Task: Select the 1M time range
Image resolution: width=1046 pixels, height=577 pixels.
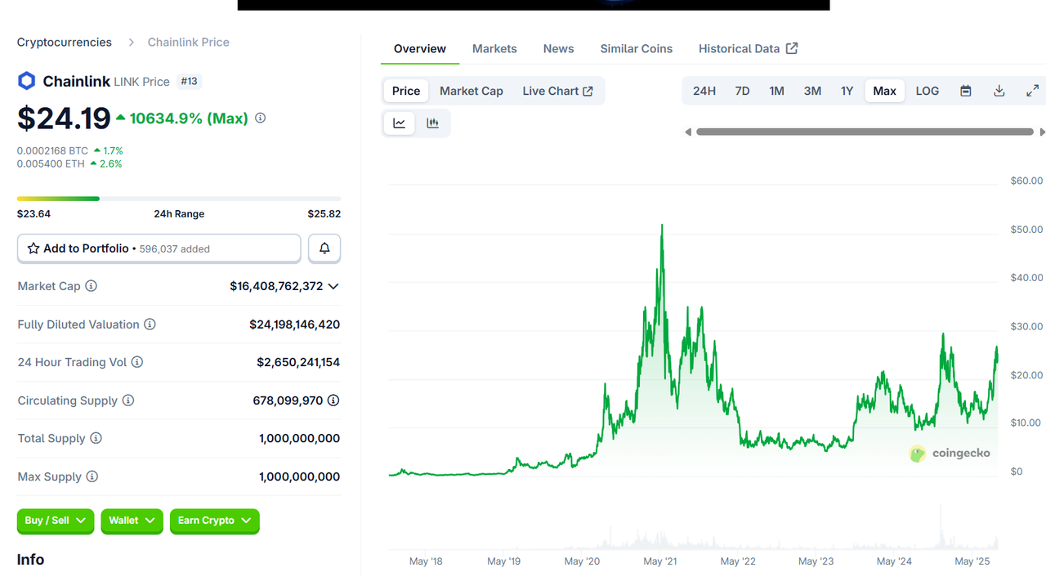Action: pos(776,91)
